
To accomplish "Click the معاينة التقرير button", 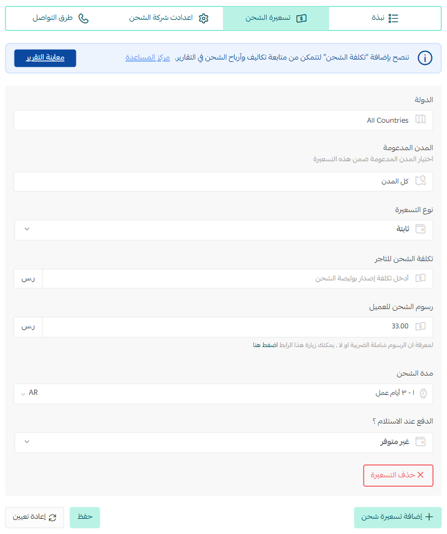I will point(46,58).
